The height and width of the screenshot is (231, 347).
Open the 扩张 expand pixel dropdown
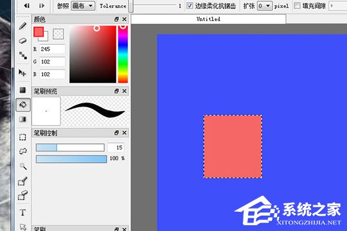click(265, 6)
